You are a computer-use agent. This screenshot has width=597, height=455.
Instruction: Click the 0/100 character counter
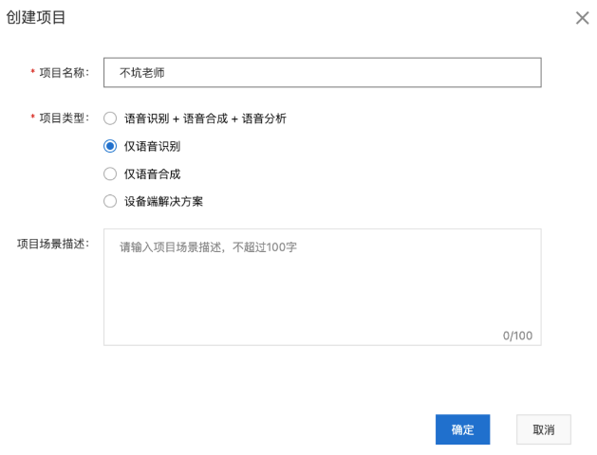click(517, 336)
